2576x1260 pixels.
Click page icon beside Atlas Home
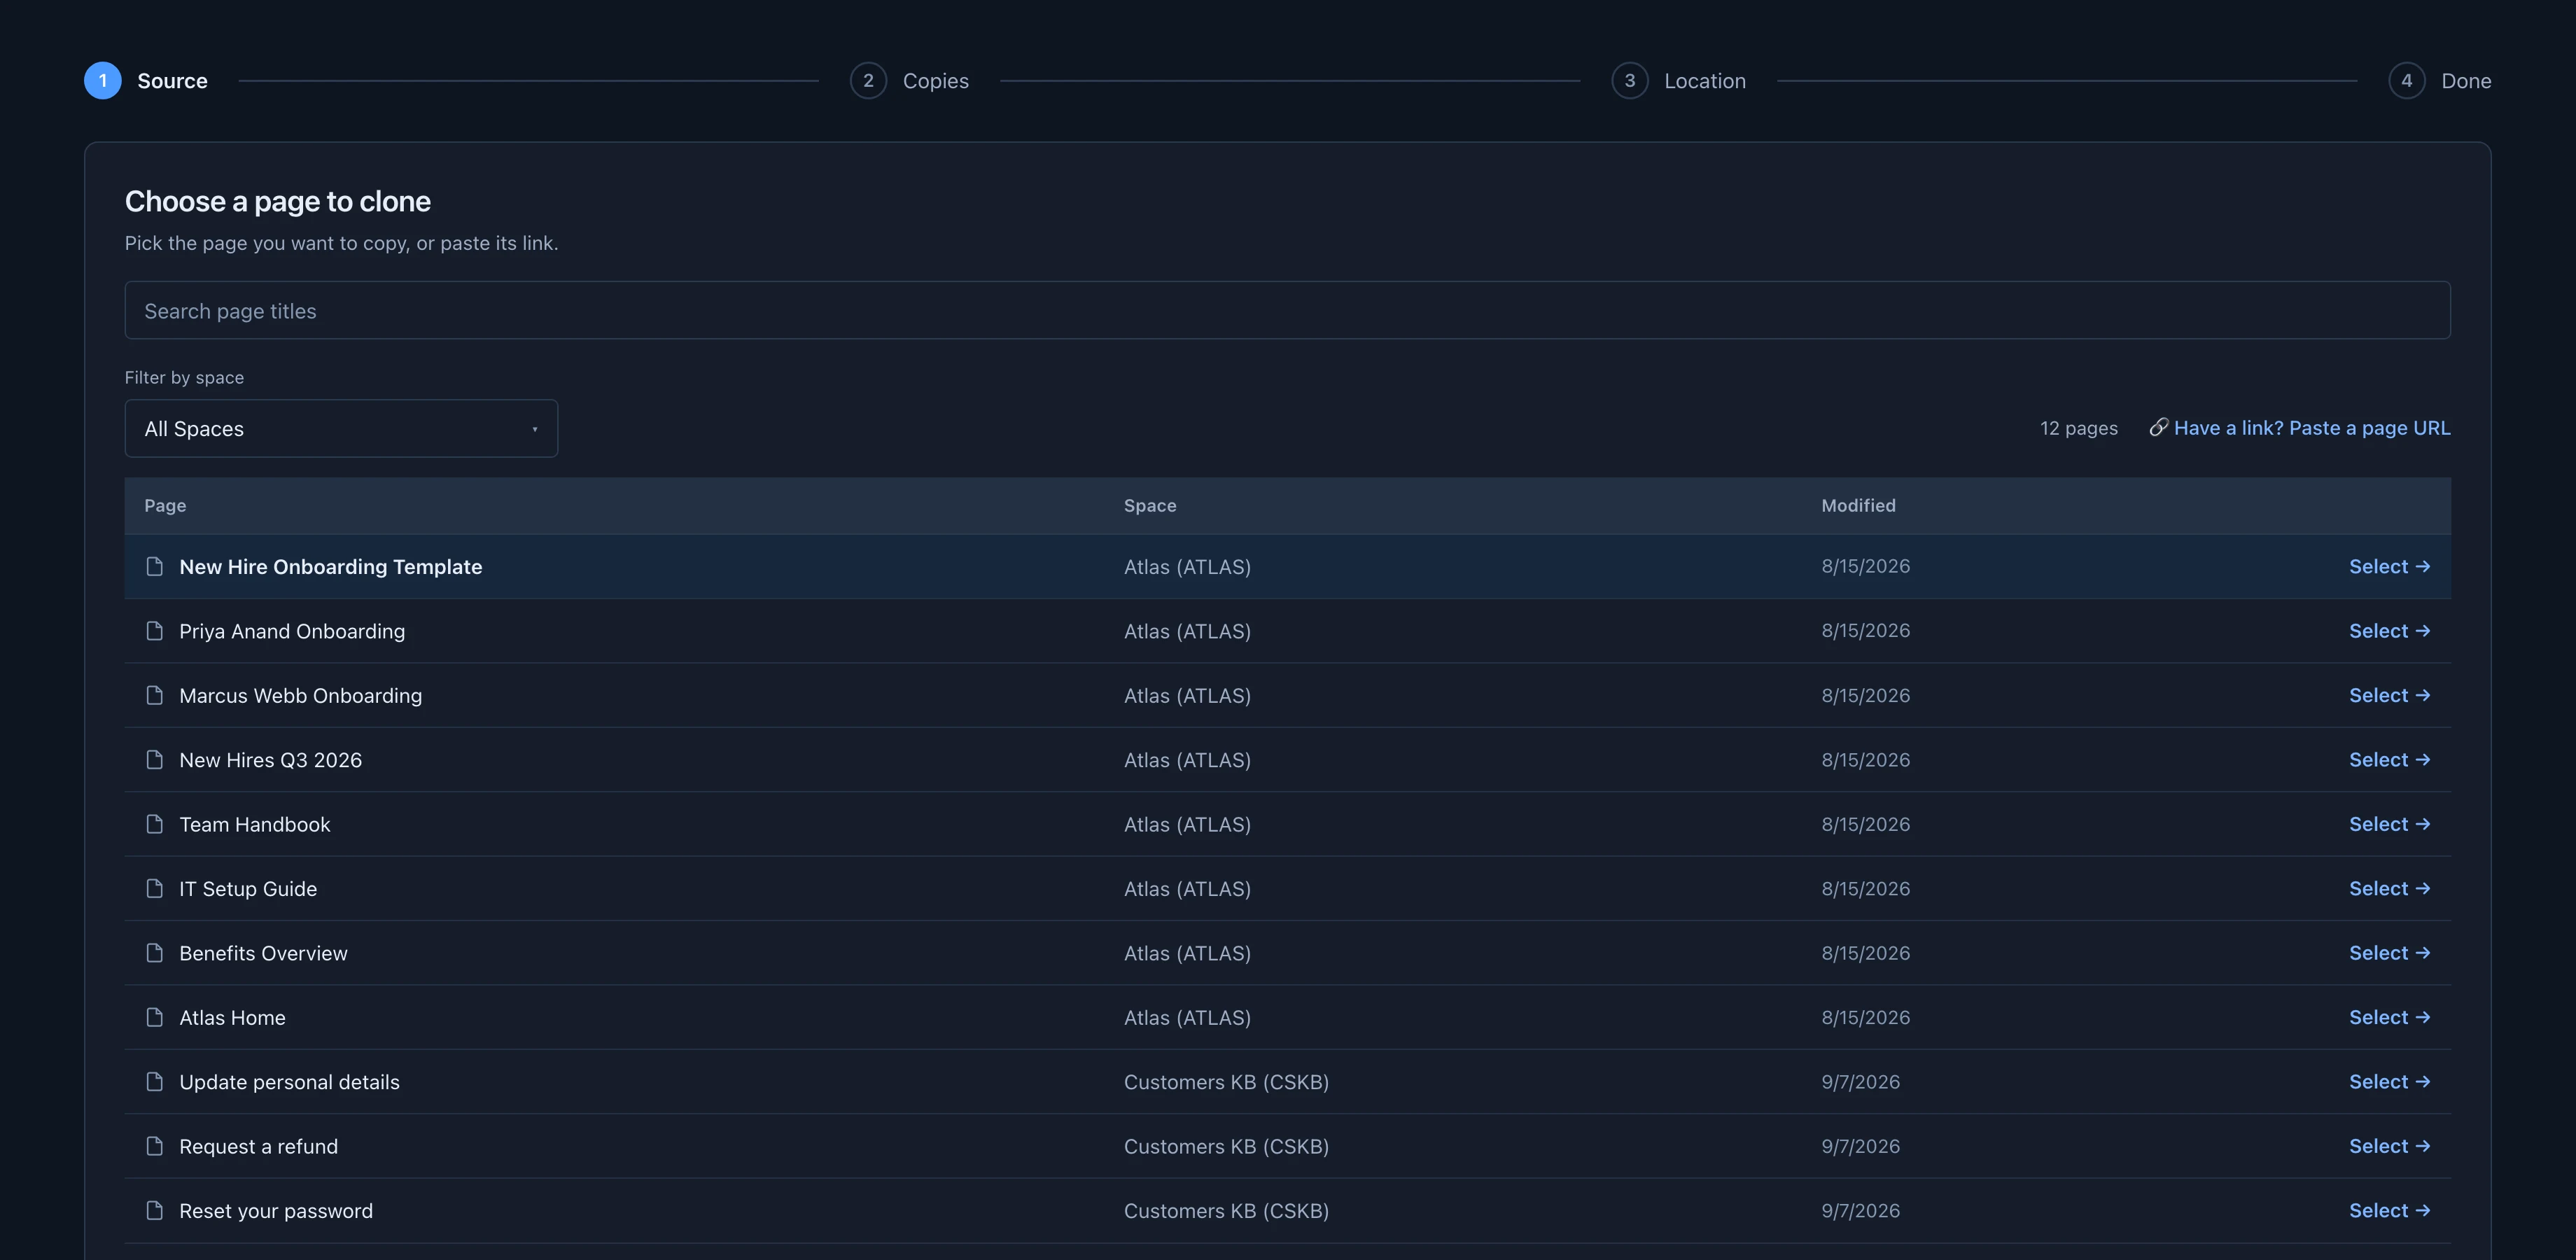coord(154,1017)
